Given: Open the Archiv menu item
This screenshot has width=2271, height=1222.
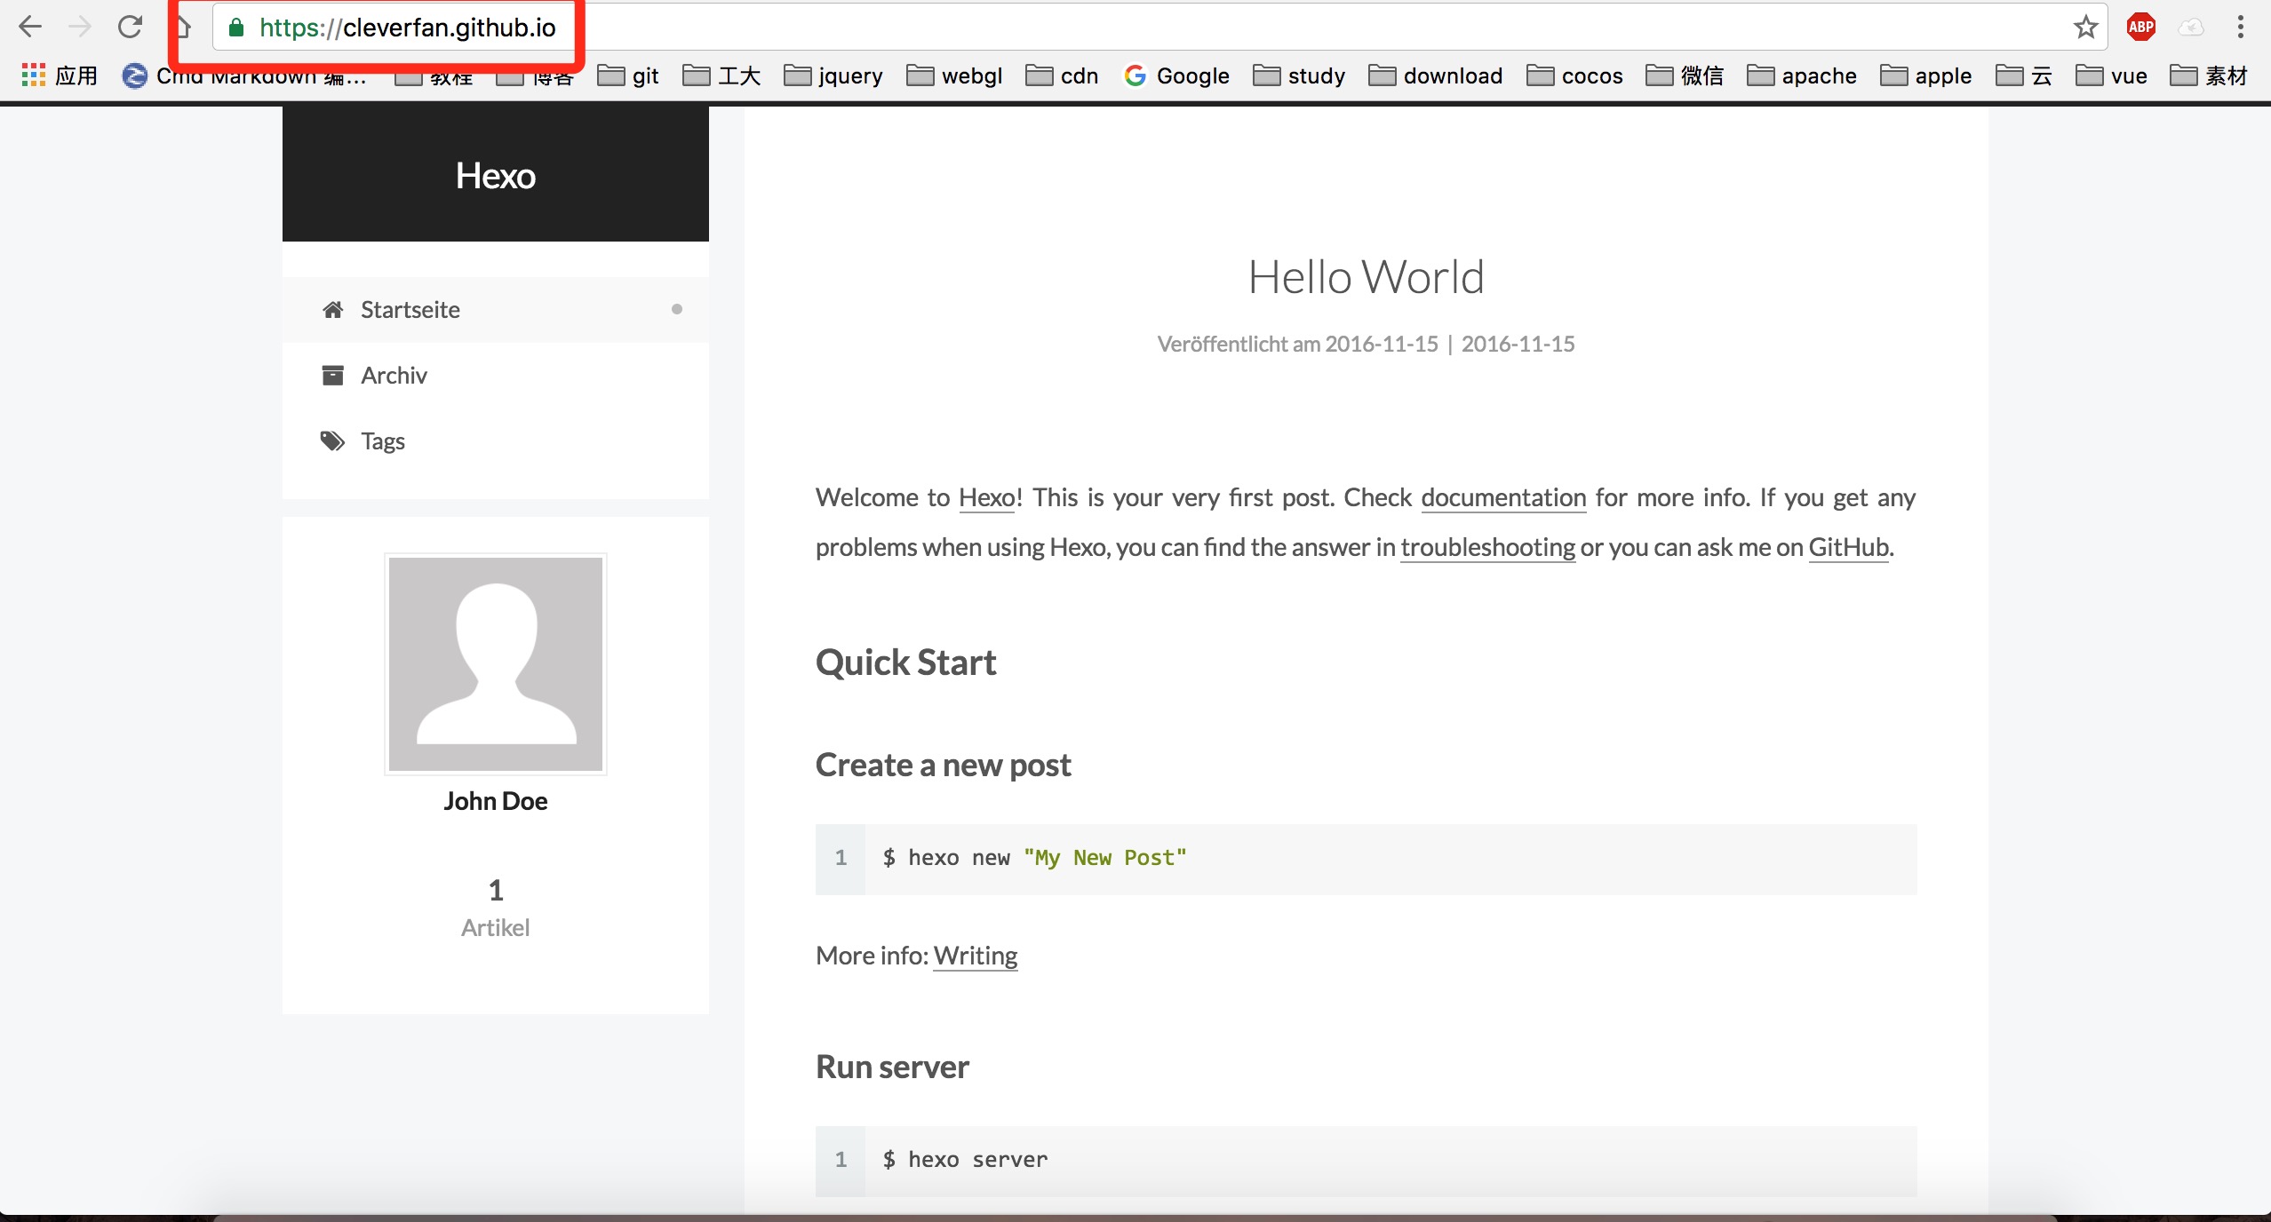Looking at the screenshot, I should pyautogui.click(x=394, y=376).
